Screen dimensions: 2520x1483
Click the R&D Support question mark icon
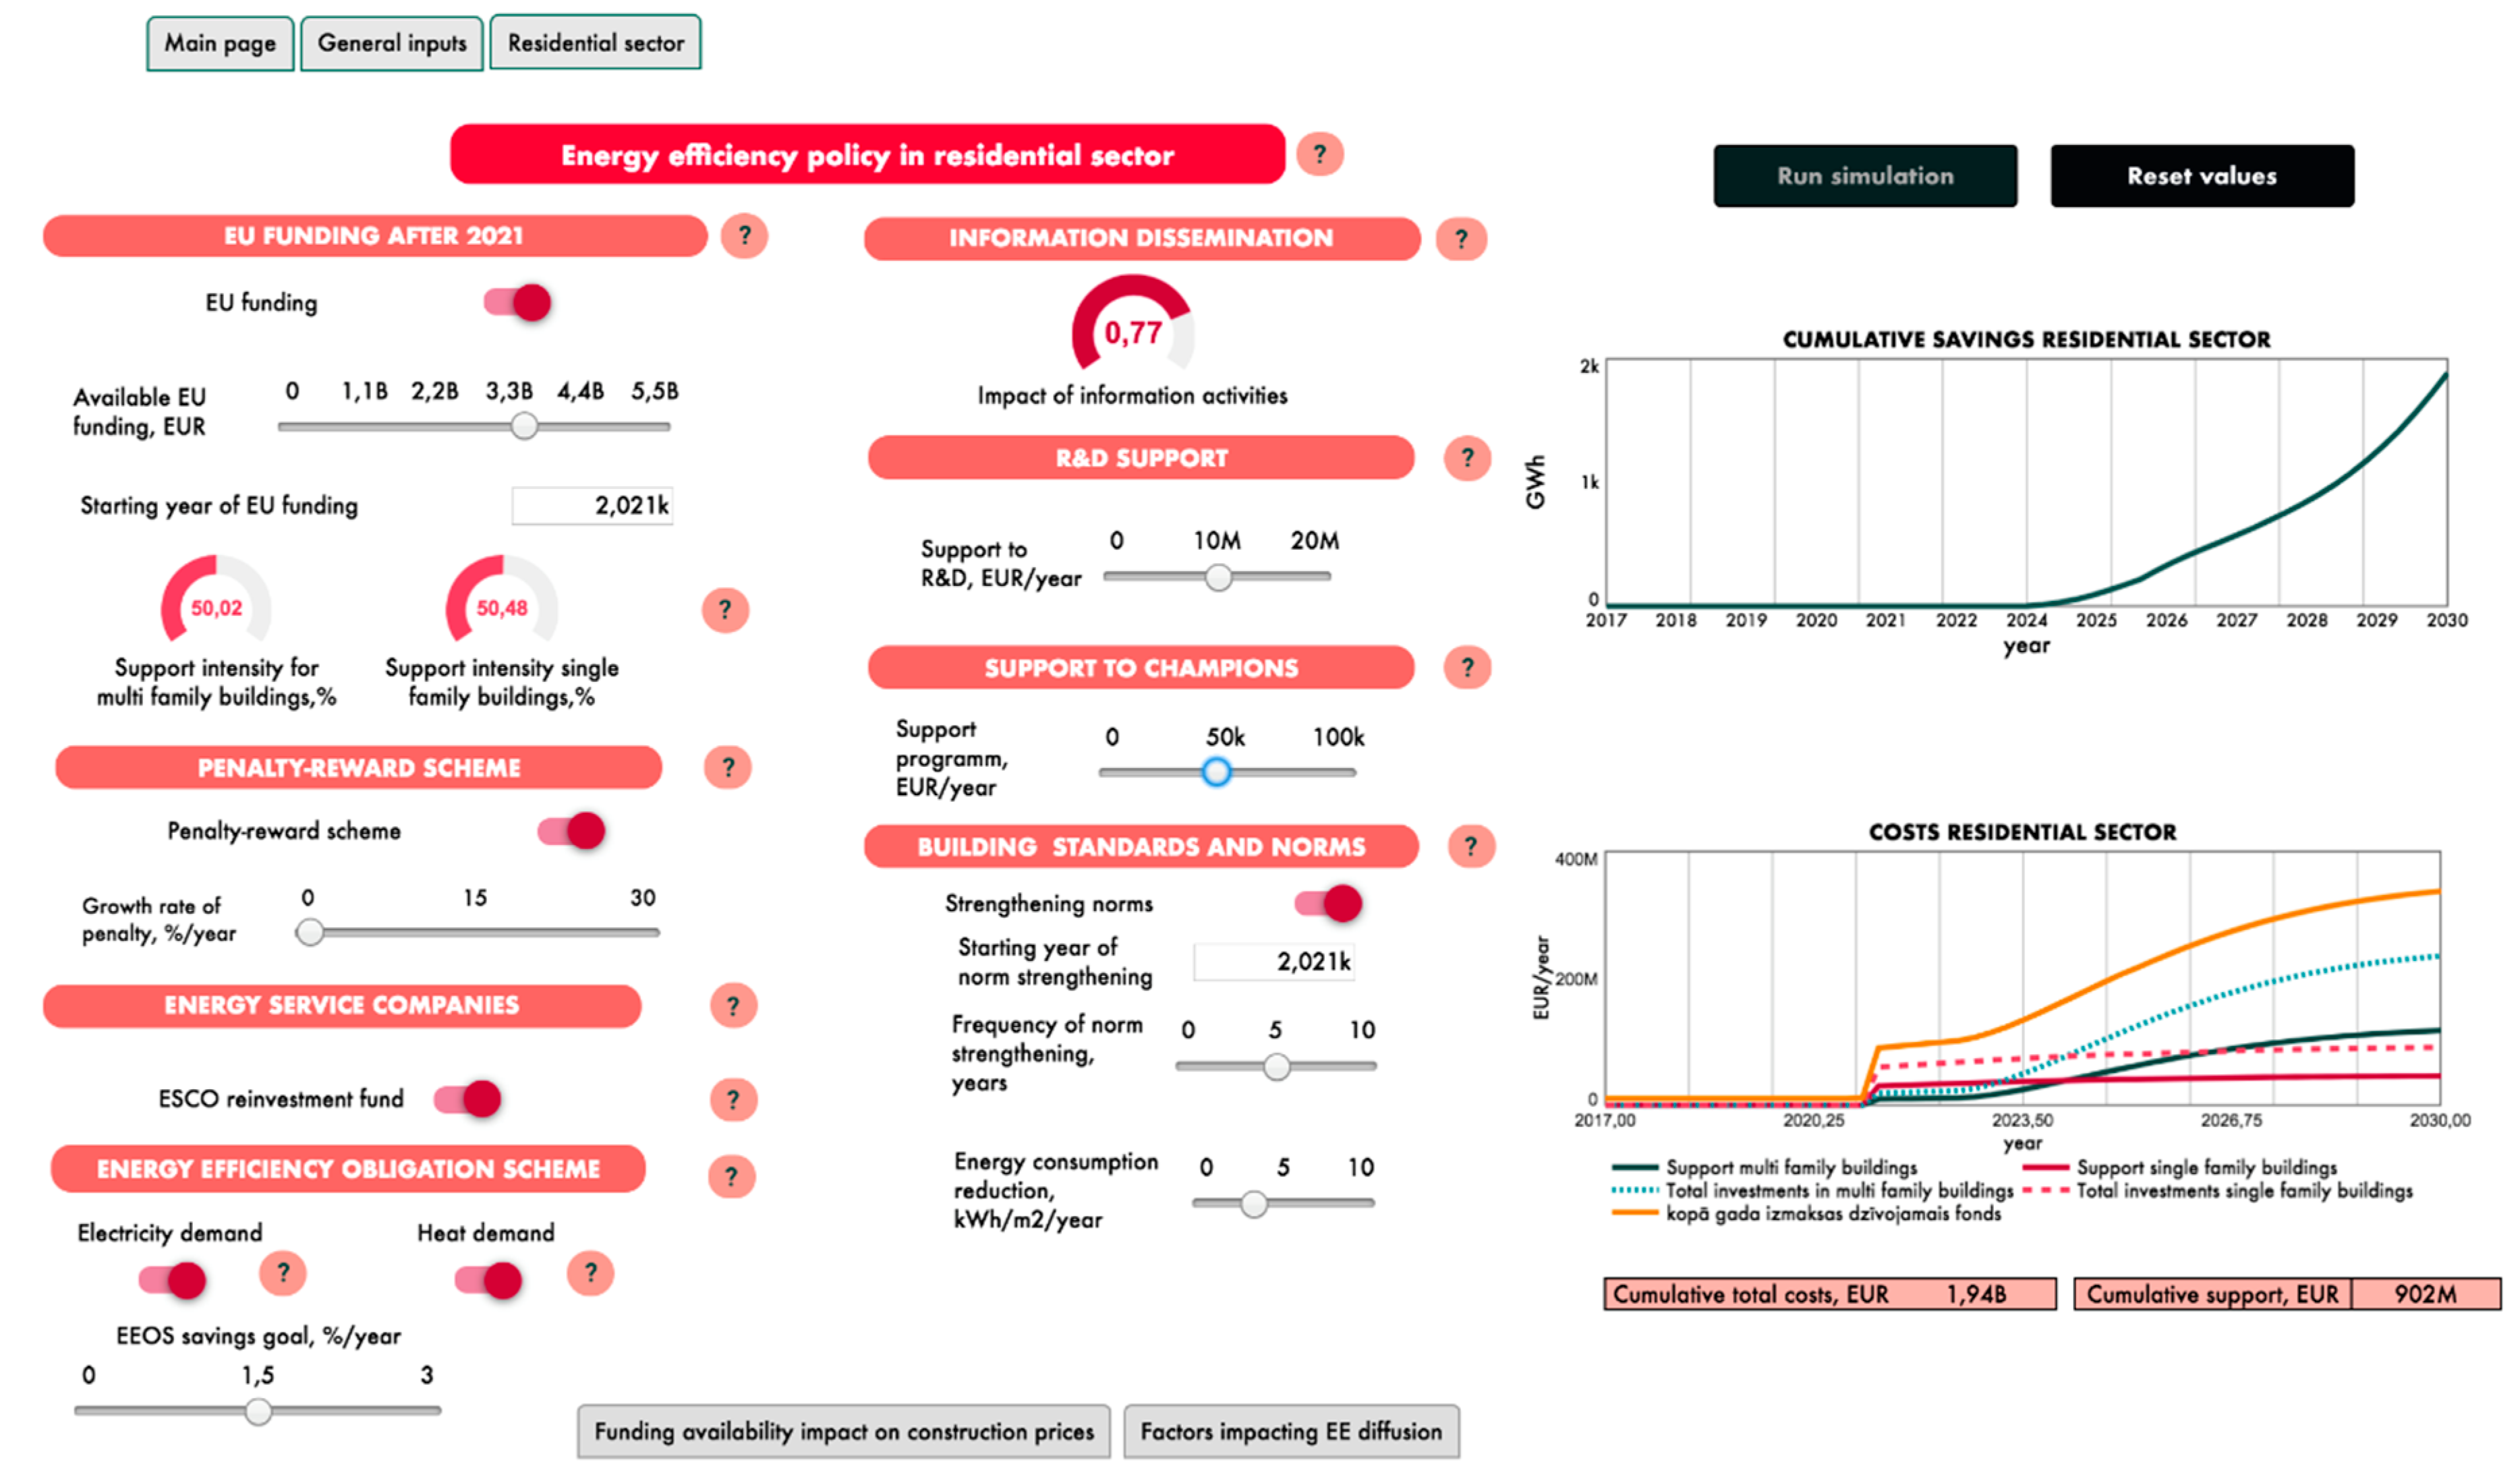click(x=1467, y=458)
